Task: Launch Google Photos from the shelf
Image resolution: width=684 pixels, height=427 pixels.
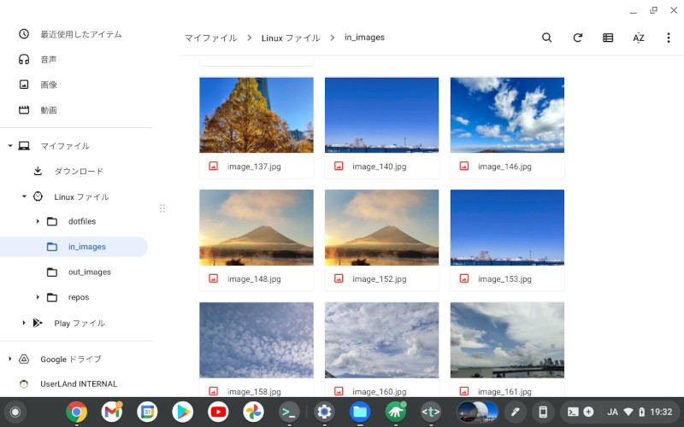Action: click(x=253, y=412)
